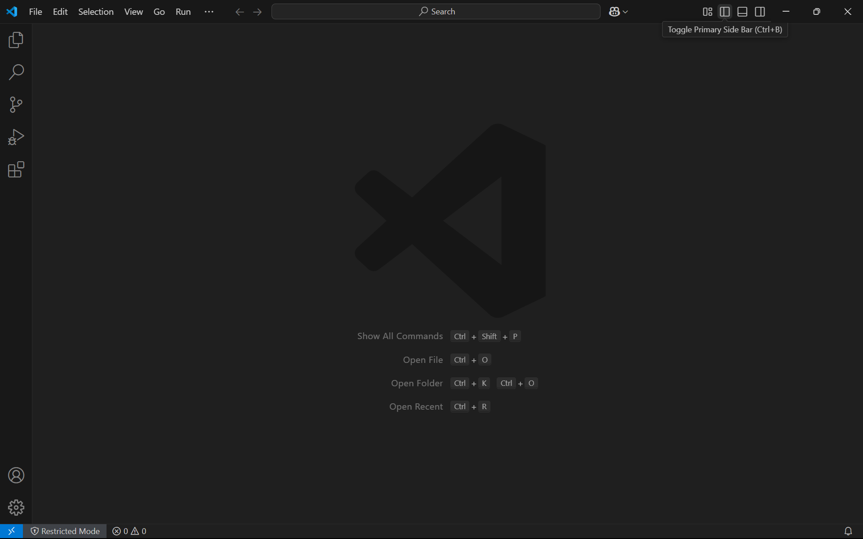The image size is (863, 539).
Task: Open the Source Control view
Action: tap(16, 104)
